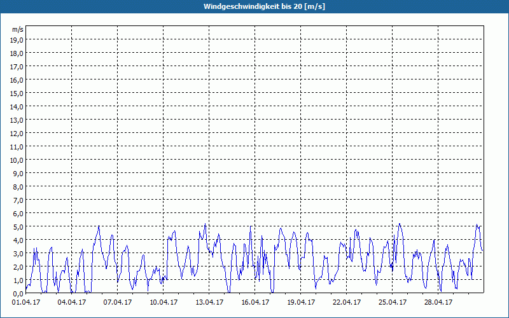Select the date label '10.04.17'
This screenshot has height=318, width=509.
[x=164, y=302]
